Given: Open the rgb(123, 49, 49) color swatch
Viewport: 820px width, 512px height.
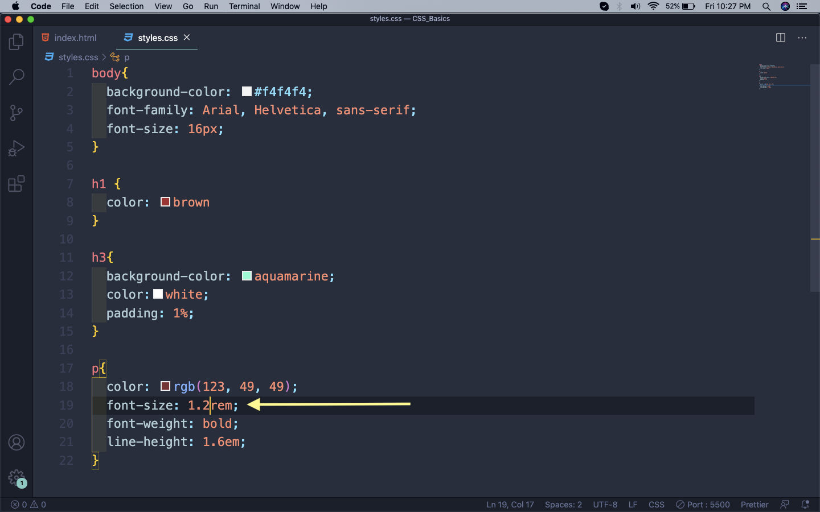Looking at the screenshot, I should click(x=166, y=386).
